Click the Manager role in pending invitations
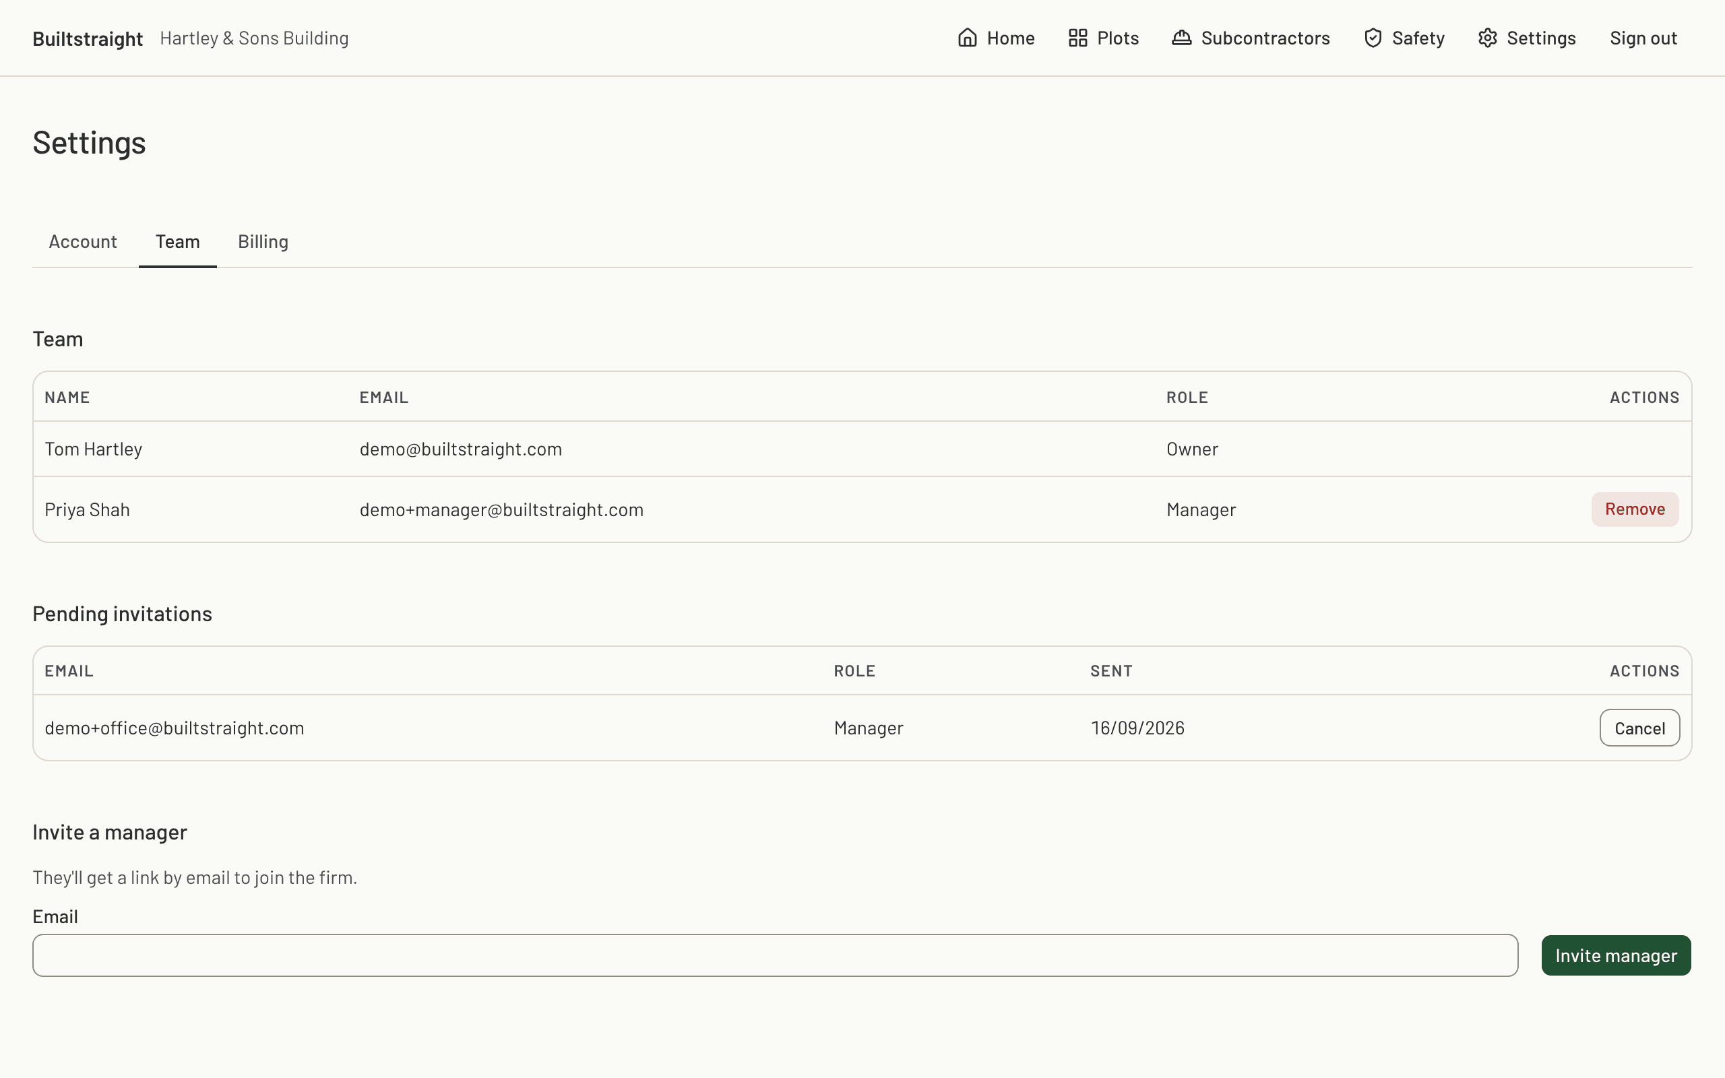 868,728
